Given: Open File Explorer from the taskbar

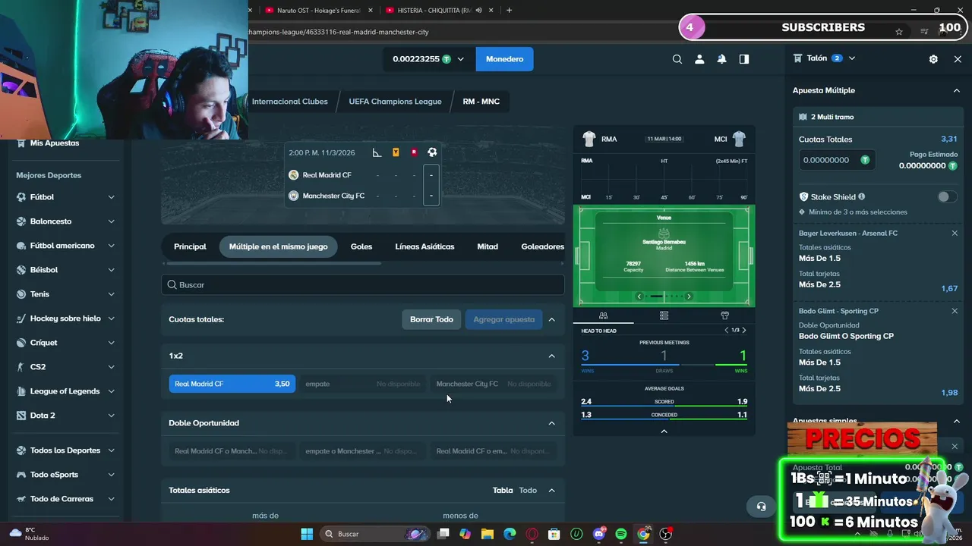Looking at the screenshot, I should pos(487,534).
